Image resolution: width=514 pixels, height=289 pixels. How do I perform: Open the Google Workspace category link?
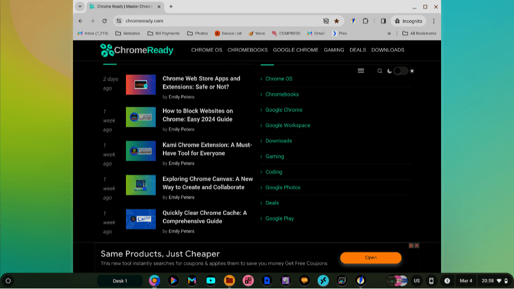tap(288, 125)
